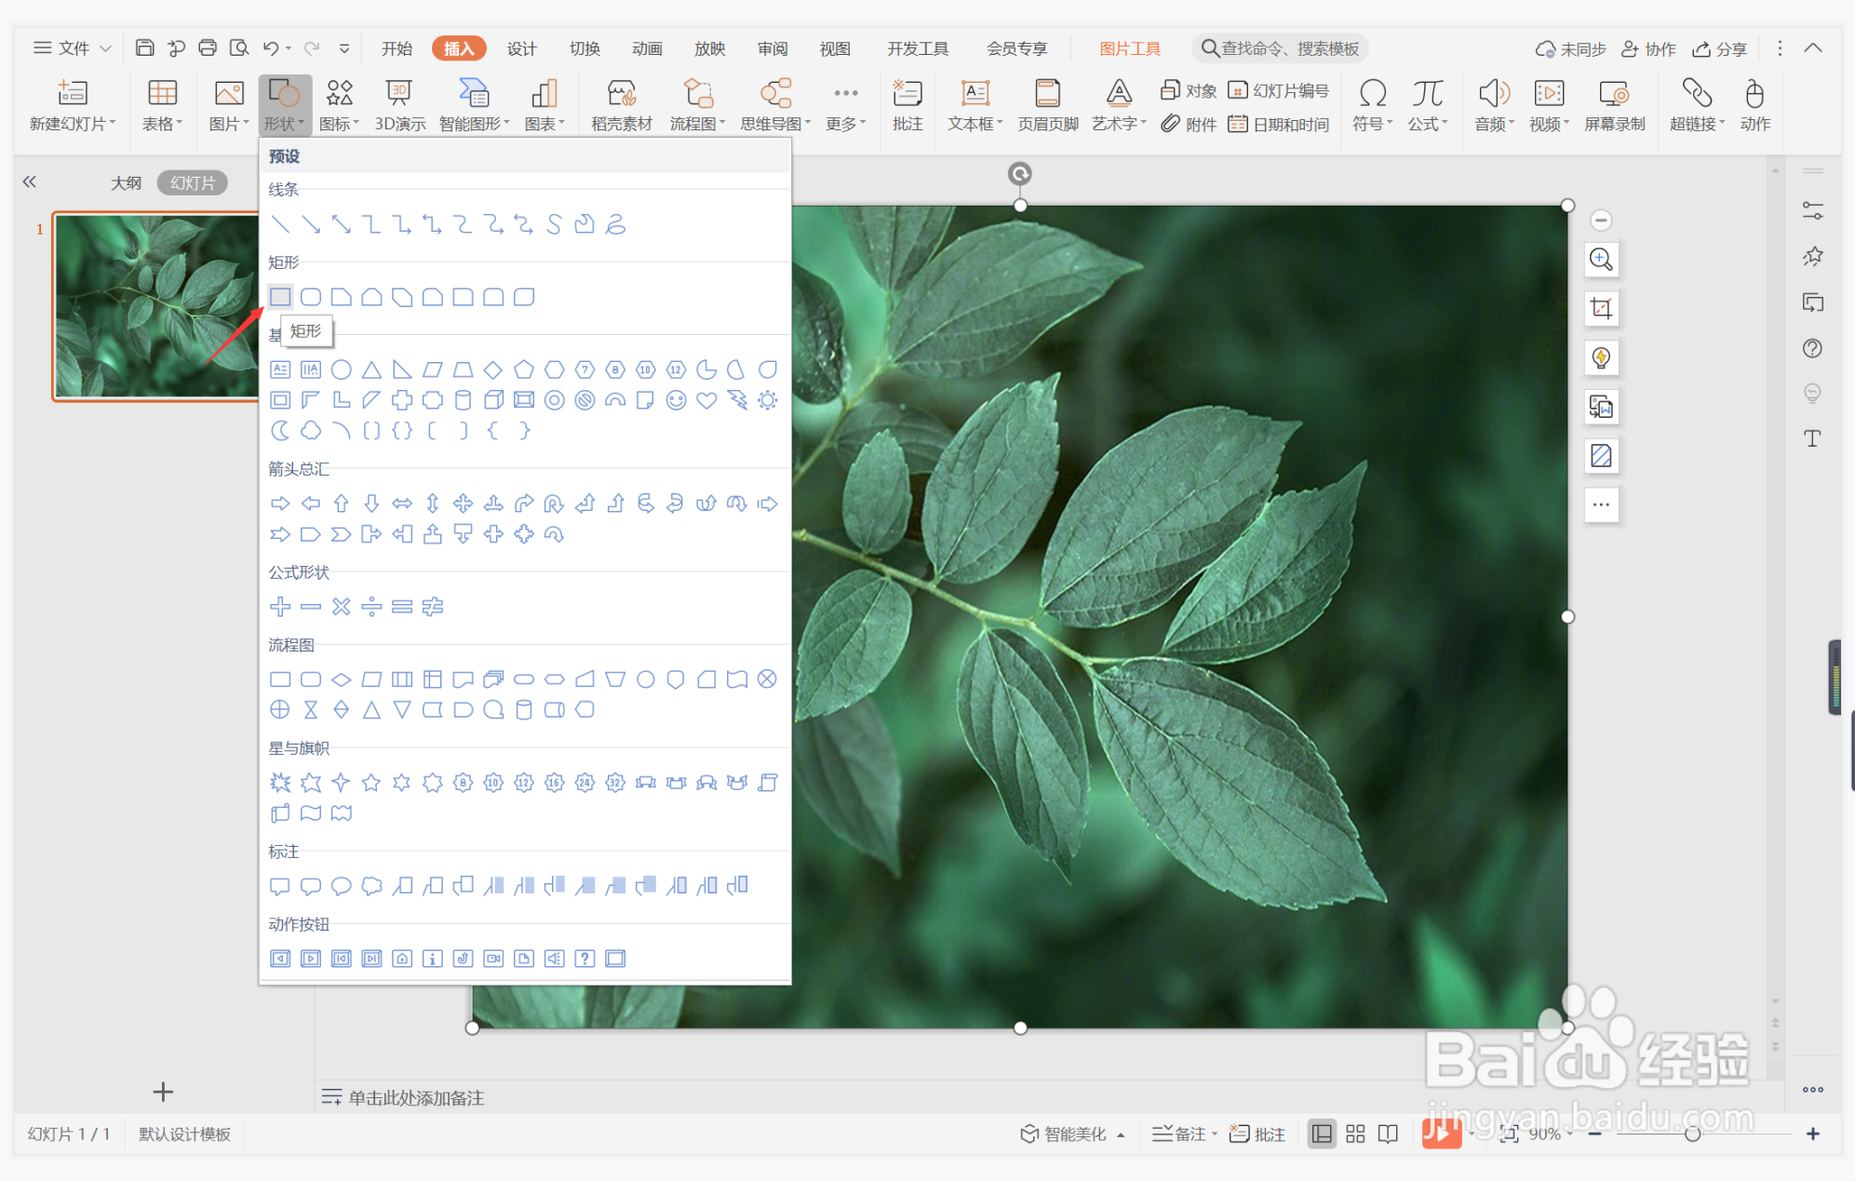Switch to the 动画 animation tab
Image resolution: width=1855 pixels, height=1181 pixels.
tap(647, 48)
